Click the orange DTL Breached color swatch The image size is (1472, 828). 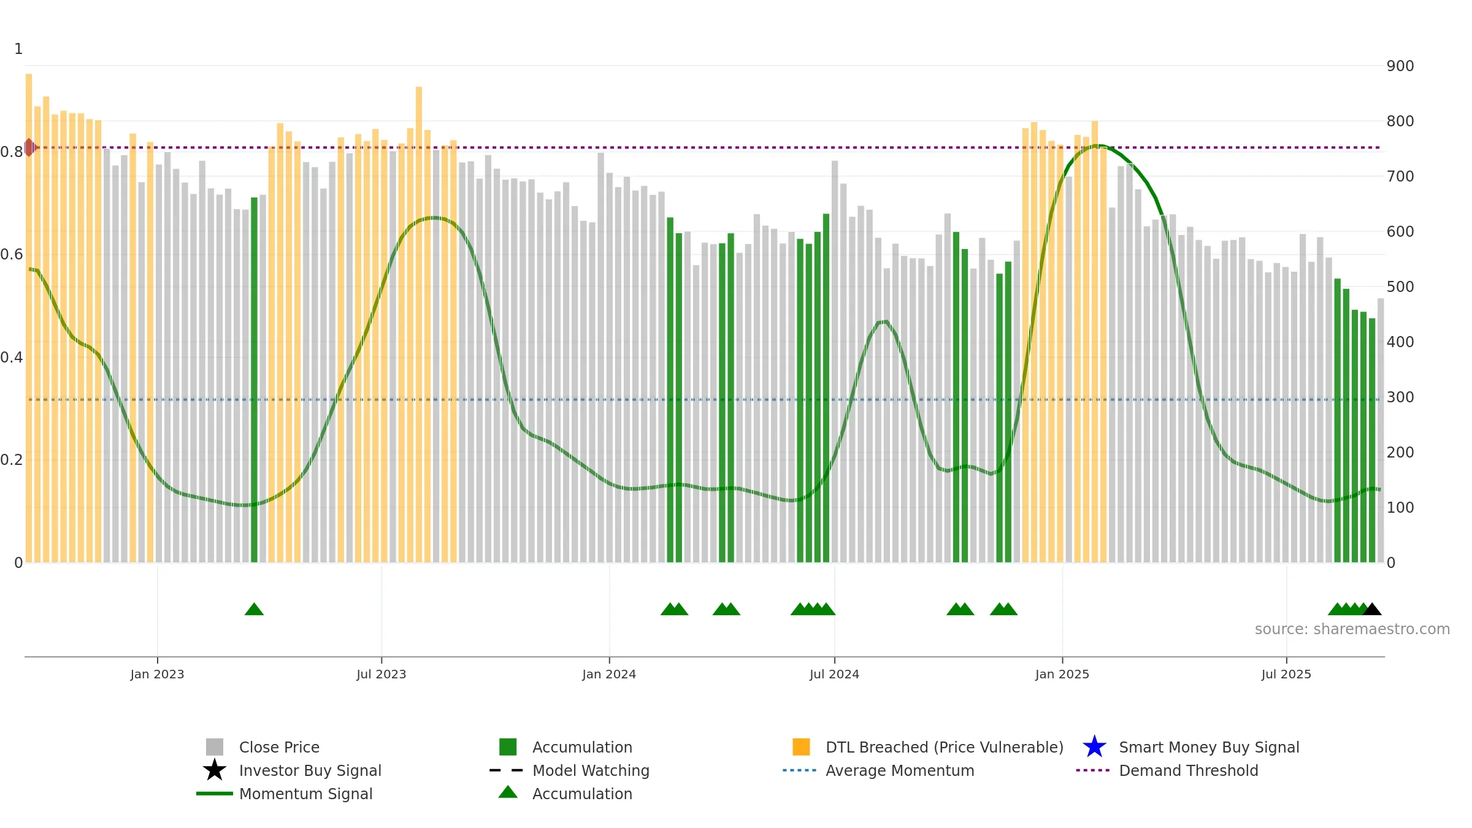click(x=801, y=747)
